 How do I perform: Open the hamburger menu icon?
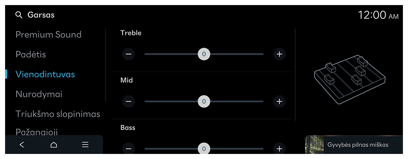[85, 145]
